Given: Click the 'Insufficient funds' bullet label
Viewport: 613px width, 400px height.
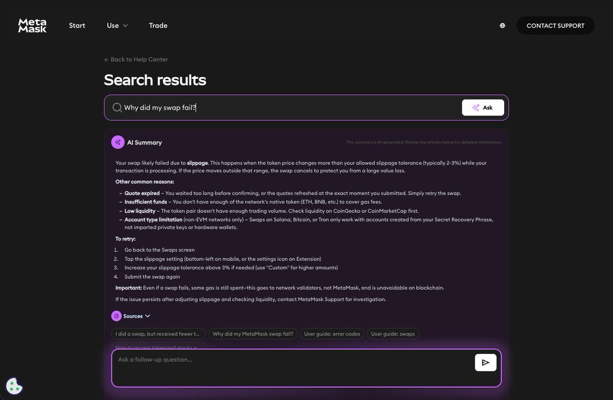Looking at the screenshot, I should click(x=146, y=202).
